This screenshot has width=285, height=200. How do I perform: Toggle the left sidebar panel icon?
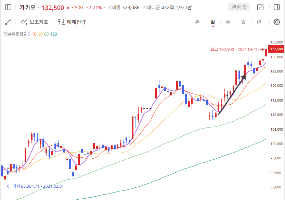tap(8, 8)
